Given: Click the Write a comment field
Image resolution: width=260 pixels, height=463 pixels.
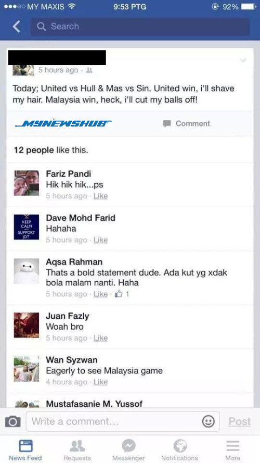Looking at the screenshot, I should [x=123, y=421].
